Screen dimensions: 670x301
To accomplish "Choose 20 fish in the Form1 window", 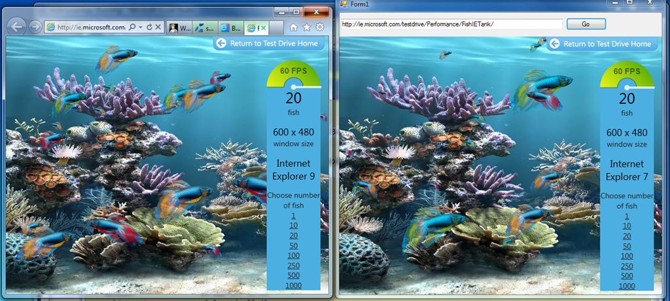I will 627,236.
